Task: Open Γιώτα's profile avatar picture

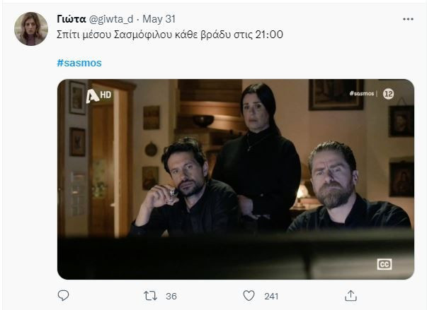Action: point(31,29)
